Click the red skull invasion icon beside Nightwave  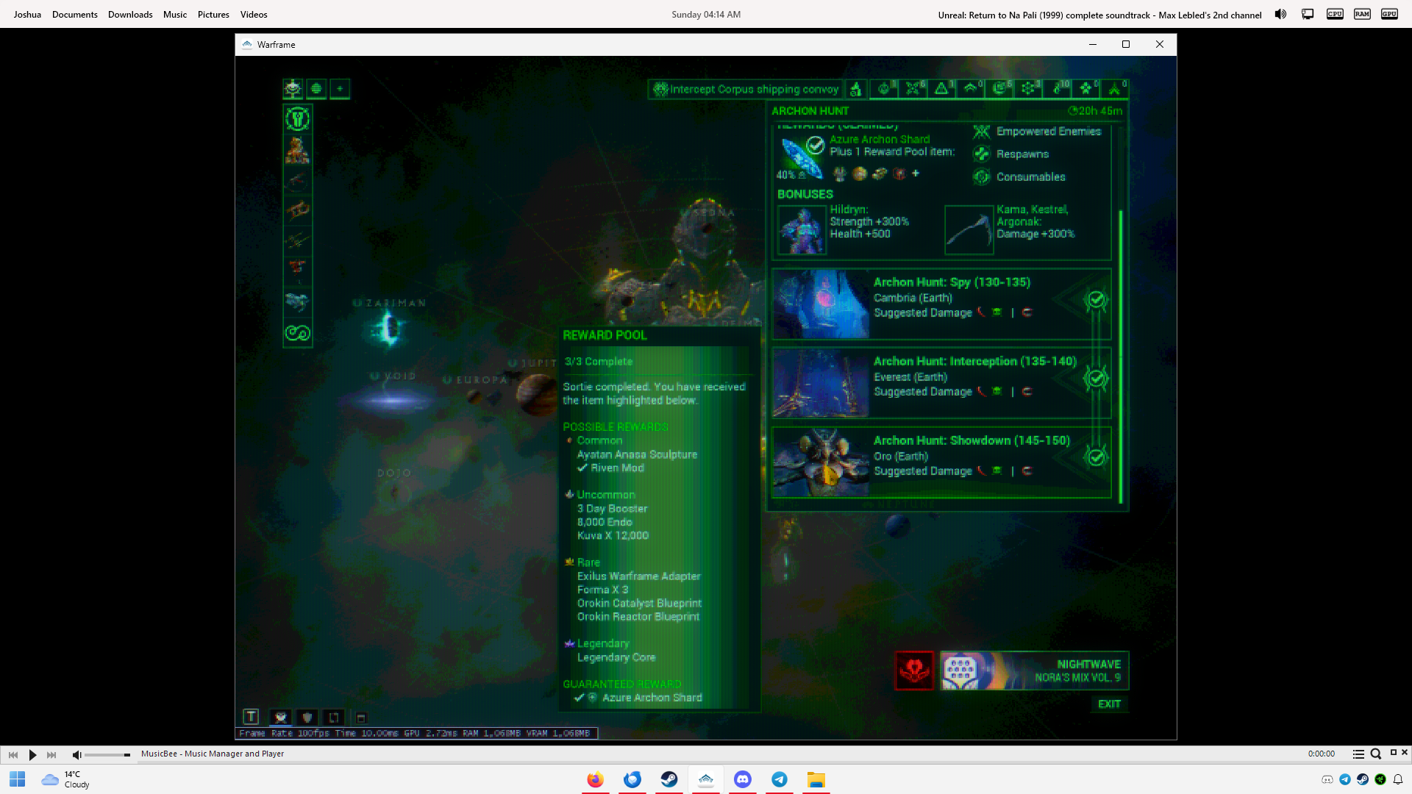914,670
